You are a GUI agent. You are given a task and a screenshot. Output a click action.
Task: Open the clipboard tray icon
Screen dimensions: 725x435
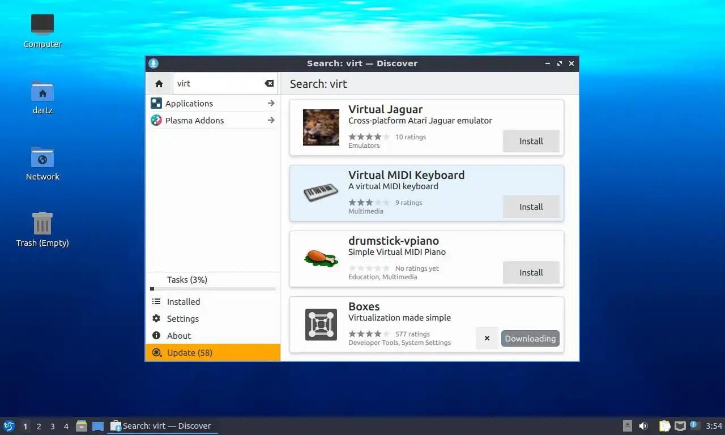[x=664, y=426]
